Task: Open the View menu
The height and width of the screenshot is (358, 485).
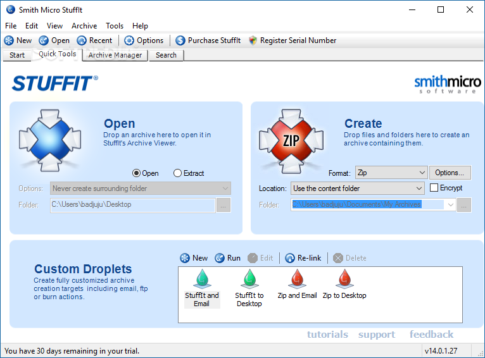Action: 54,26
